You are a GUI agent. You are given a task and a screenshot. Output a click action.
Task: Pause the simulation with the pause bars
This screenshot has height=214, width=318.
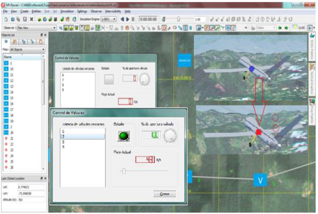[x=133, y=19]
